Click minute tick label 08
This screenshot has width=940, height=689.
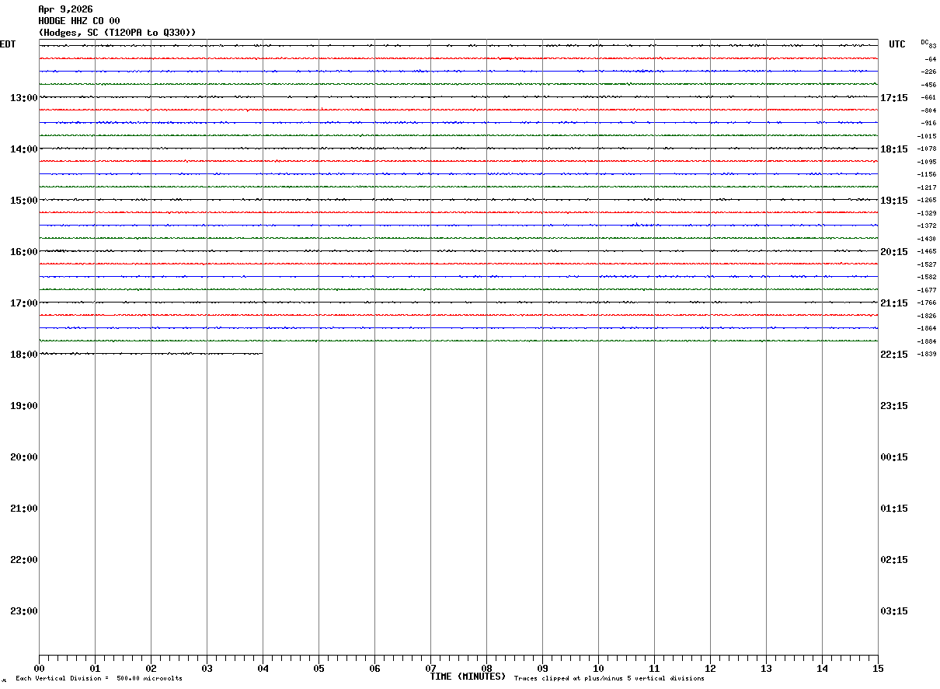[486, 669]
